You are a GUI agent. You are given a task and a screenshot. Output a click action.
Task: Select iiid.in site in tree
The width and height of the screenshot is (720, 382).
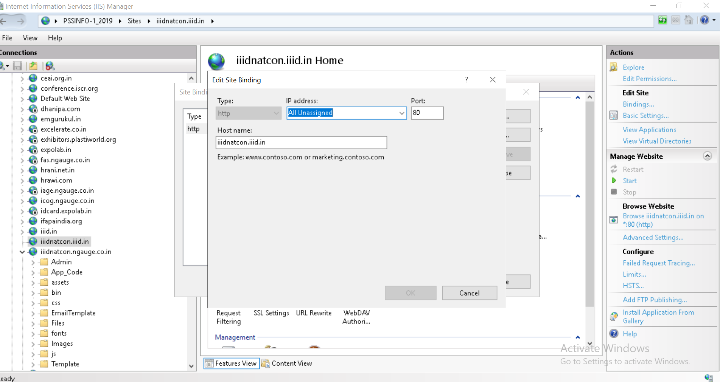(x=49, y=231)
